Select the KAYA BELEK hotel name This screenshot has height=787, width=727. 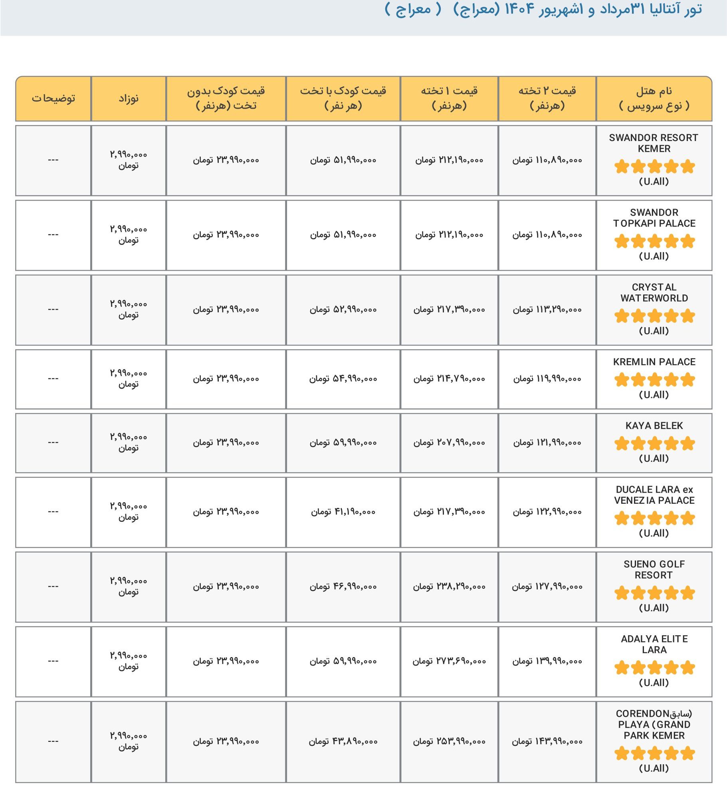(x=654, y=426)
